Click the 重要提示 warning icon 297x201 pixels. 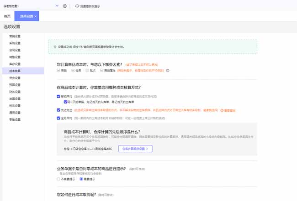(x=222, y=110)
